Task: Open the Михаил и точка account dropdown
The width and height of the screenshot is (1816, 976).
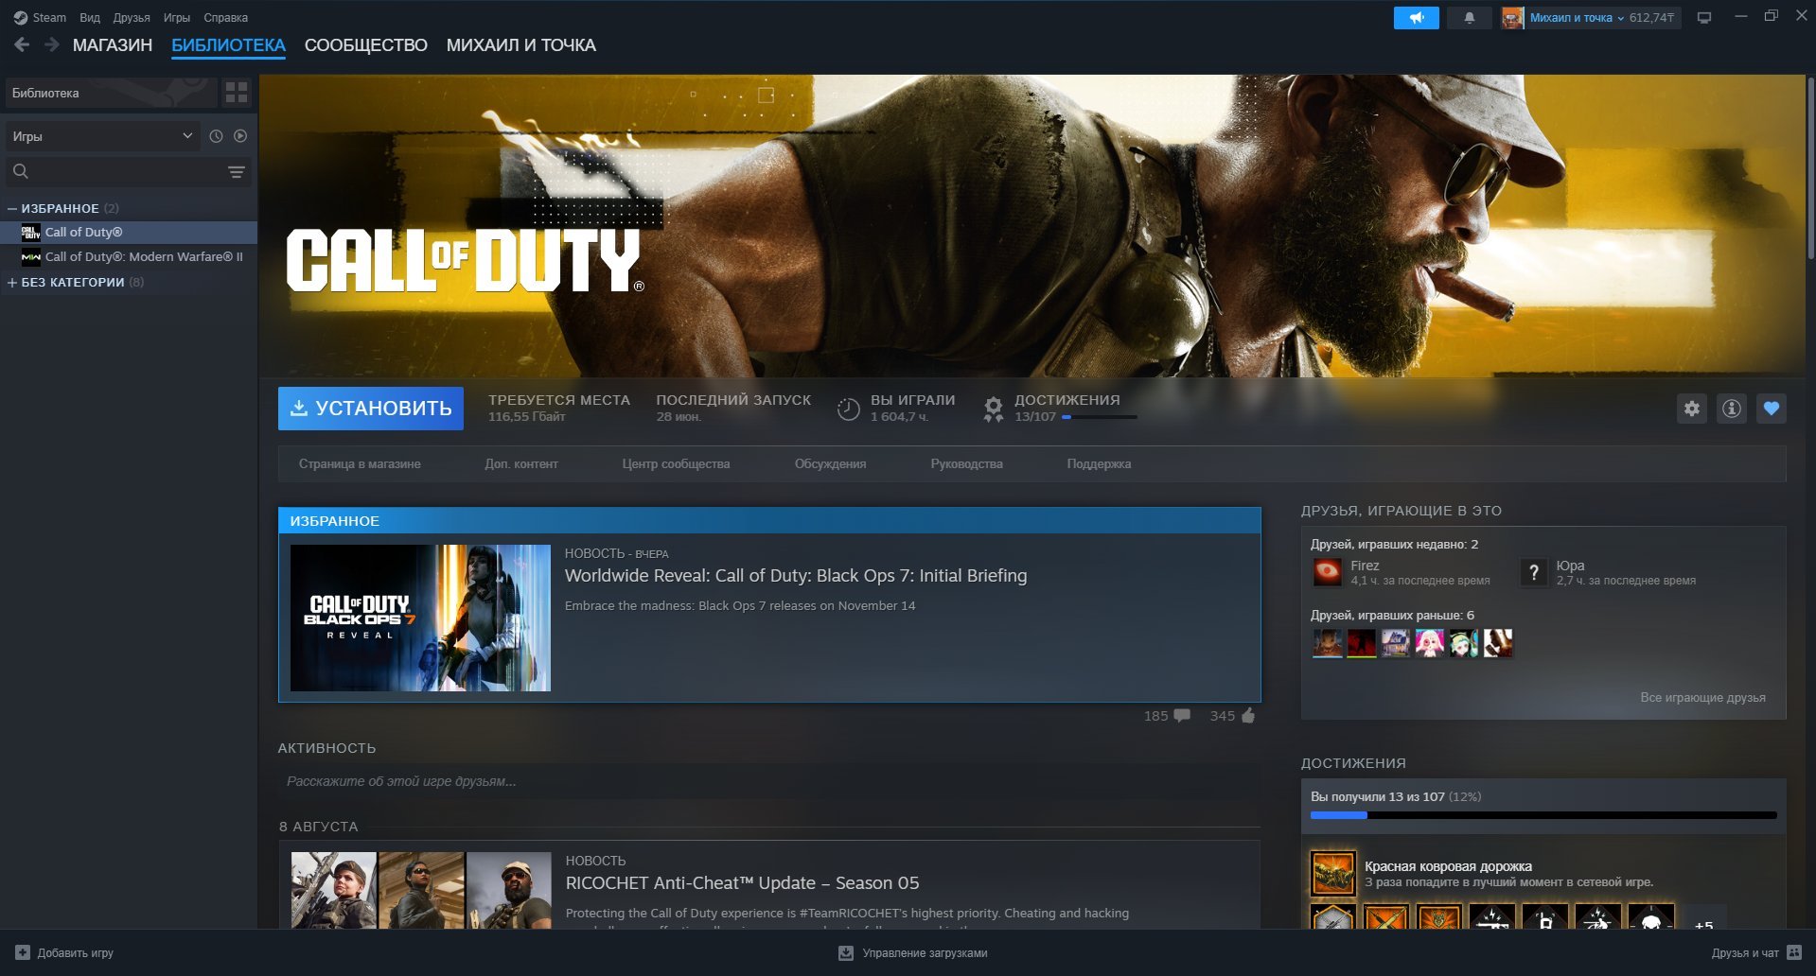Action: [x=1577, y=18]
